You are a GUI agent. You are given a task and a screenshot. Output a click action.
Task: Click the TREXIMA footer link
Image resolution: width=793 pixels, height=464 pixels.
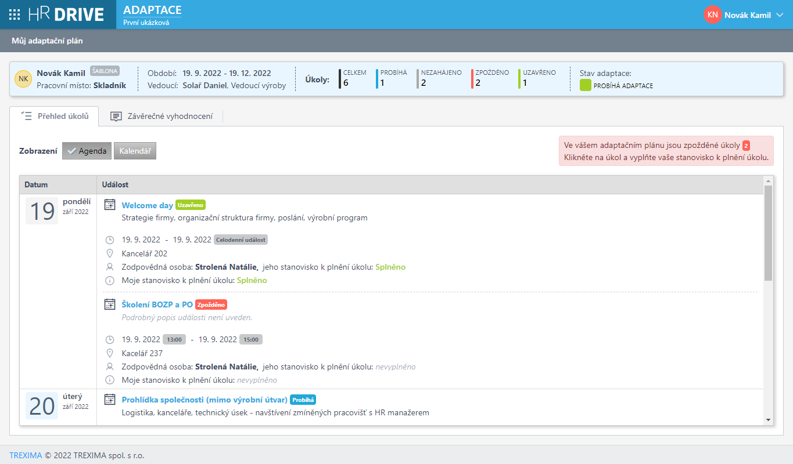point(26,455)
